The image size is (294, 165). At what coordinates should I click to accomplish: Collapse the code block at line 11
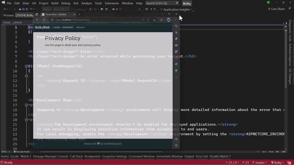[27, 76]
